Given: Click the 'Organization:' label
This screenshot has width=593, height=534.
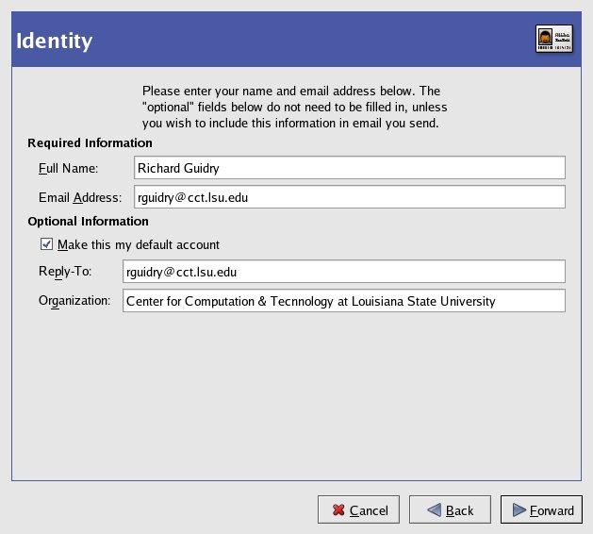Looking at the screenshot, I should point(74,301).
